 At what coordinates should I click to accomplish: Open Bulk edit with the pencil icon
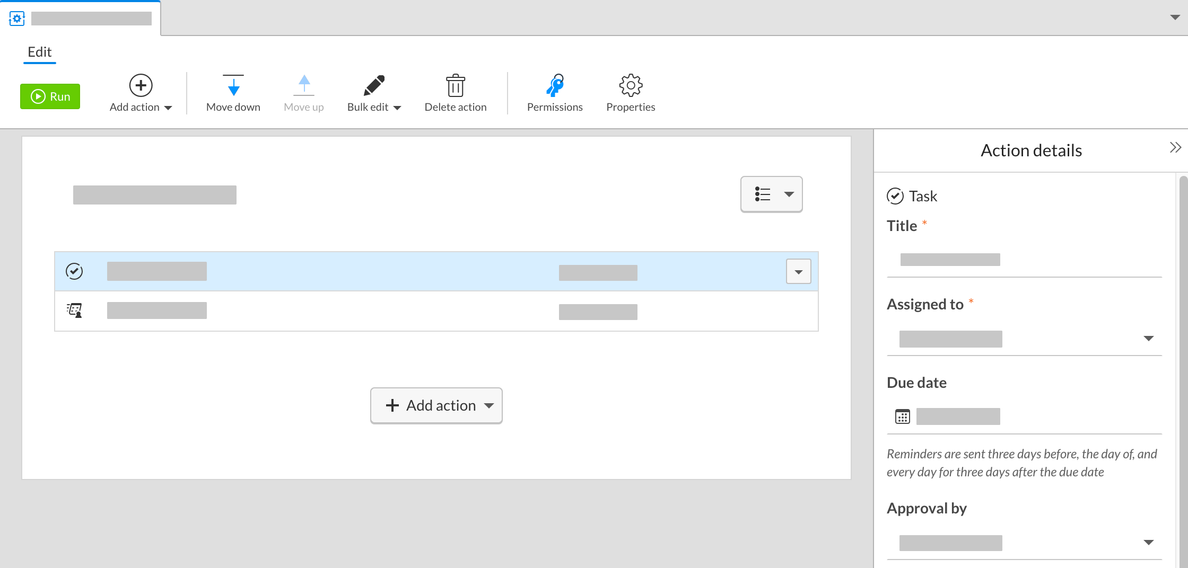373,85
